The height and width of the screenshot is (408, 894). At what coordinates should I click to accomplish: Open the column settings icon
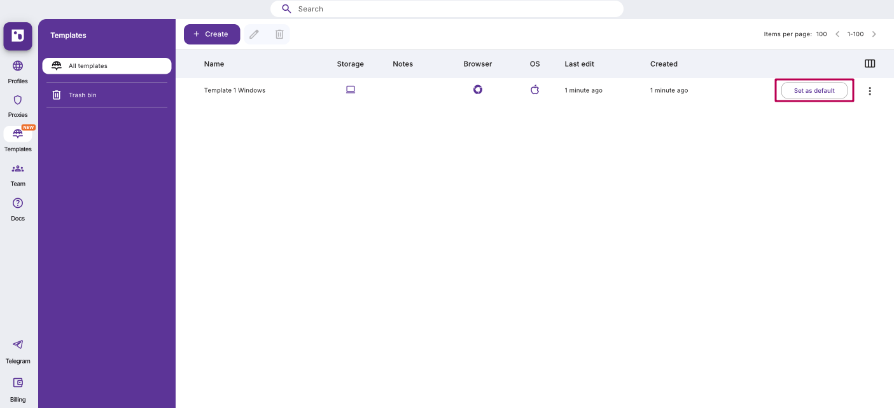click(x=870, y=64)
